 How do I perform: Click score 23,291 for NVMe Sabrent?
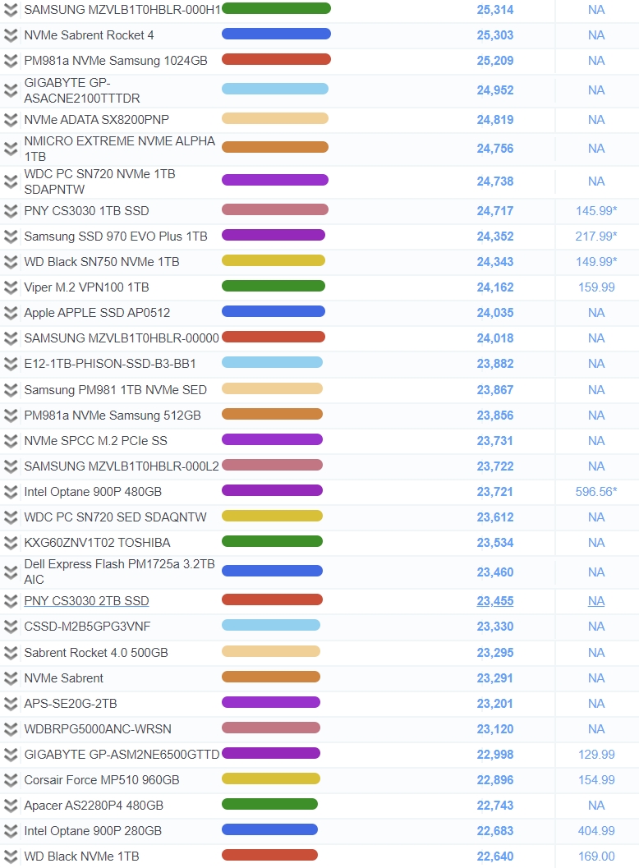point(495,678)
